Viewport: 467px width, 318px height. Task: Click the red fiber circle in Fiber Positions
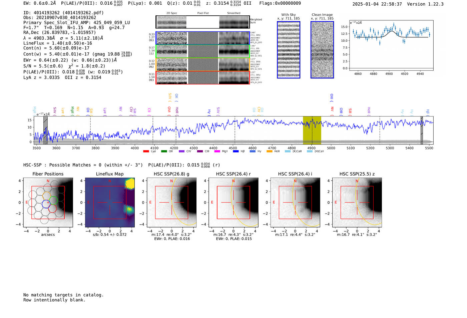click(53, 209)
